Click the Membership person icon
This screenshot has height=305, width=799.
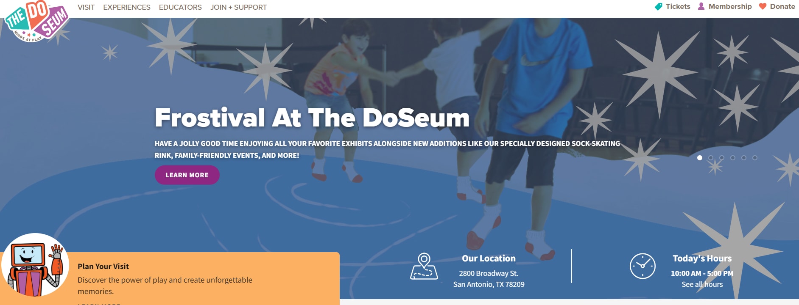point(701,6)
